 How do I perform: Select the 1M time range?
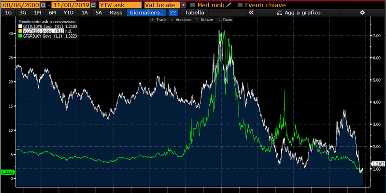(37, 13)
